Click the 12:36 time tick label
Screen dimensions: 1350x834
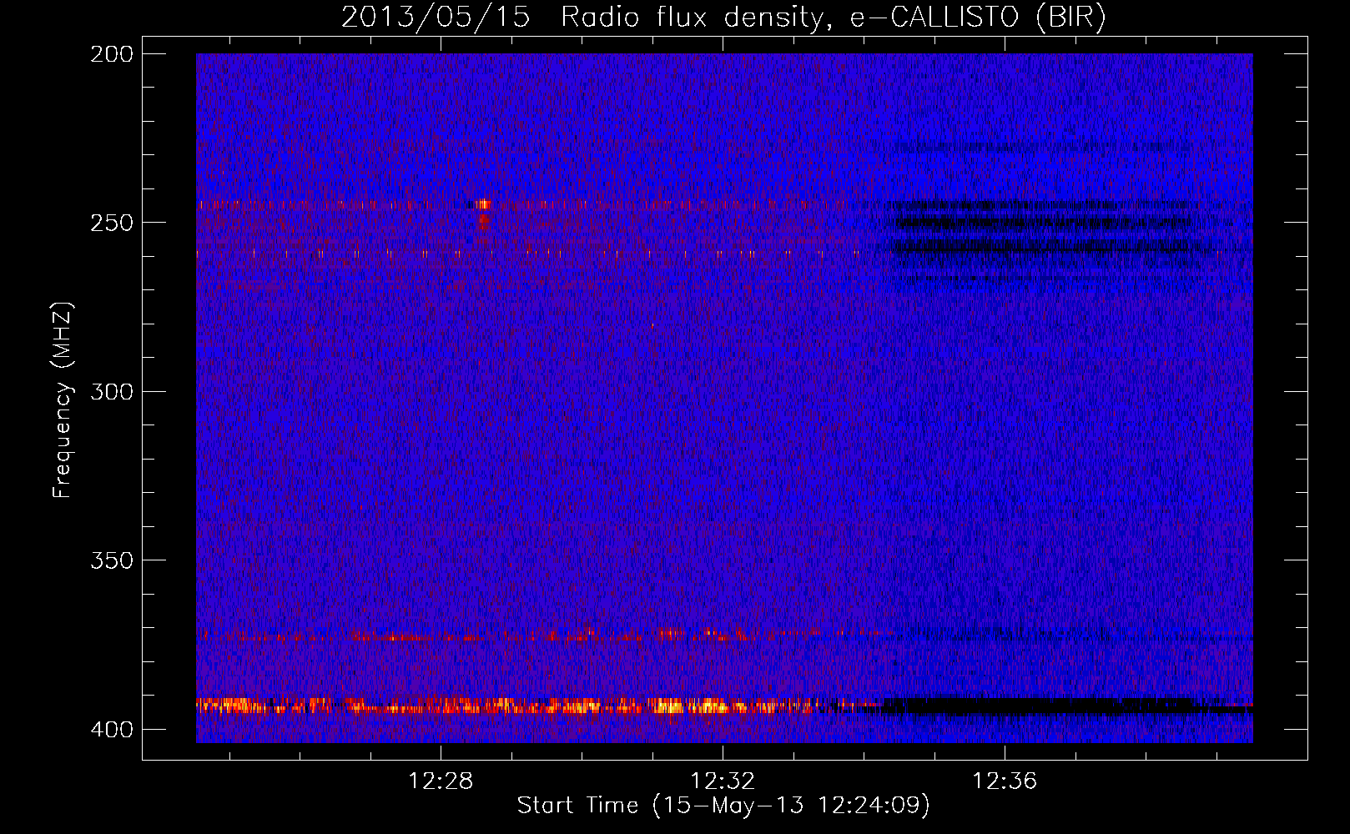point(1005,781)
